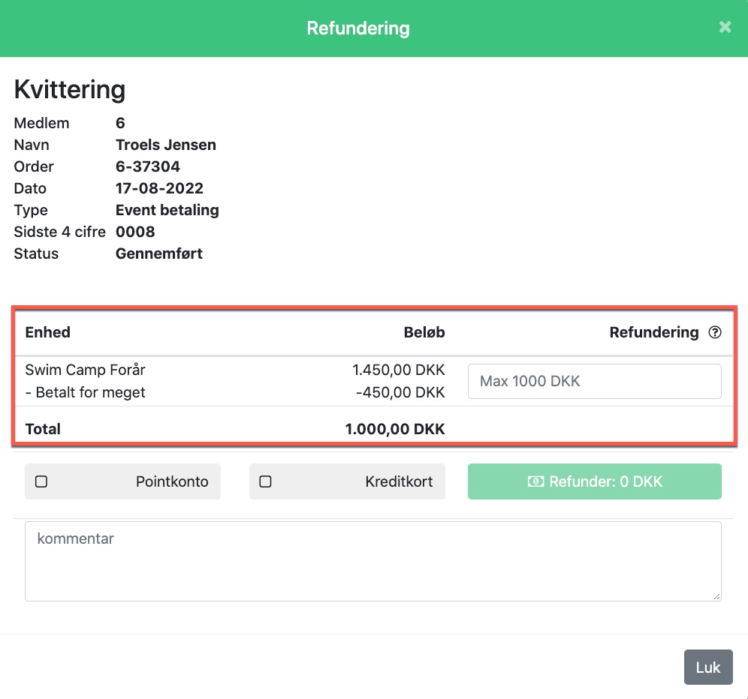748x699 pixels.
Task: Click the Swim Camp Forår line item
Action: tap(85, 370)
